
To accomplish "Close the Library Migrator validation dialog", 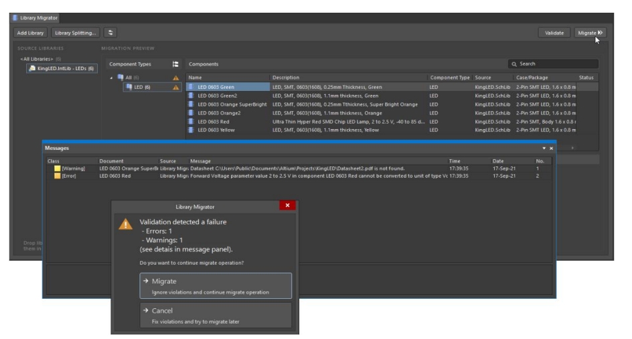I will tap(287, 206).
